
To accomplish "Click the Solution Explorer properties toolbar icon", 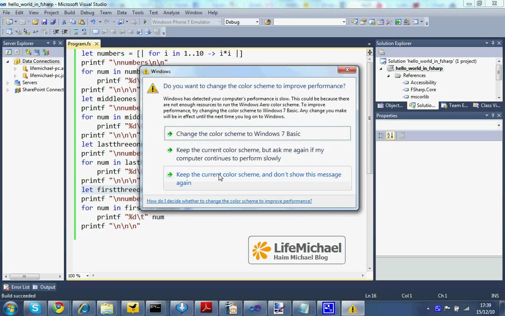I will tap(382, 52).
